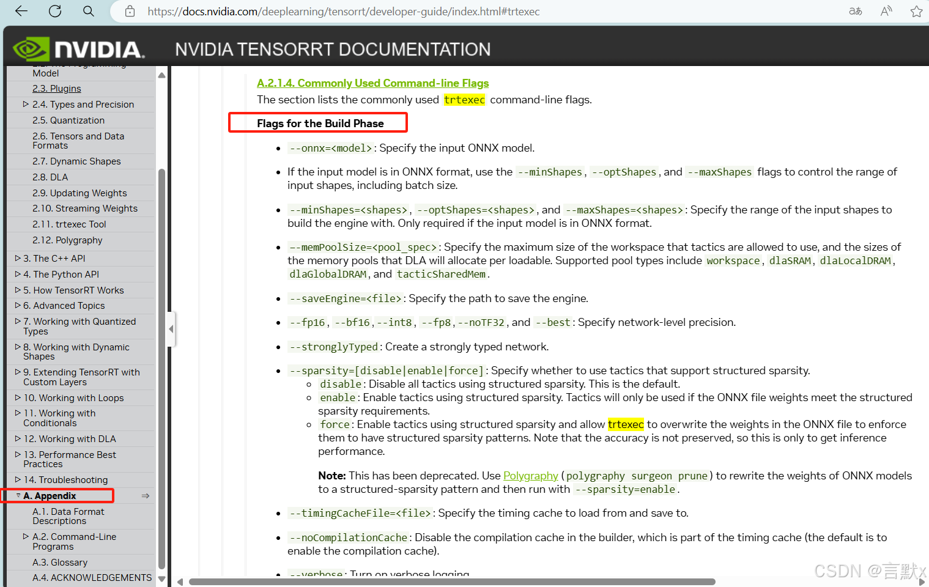This screenshot has height=587, width=929.
Task: Expand 14. Troubleshooting
Action: [18, 480]
